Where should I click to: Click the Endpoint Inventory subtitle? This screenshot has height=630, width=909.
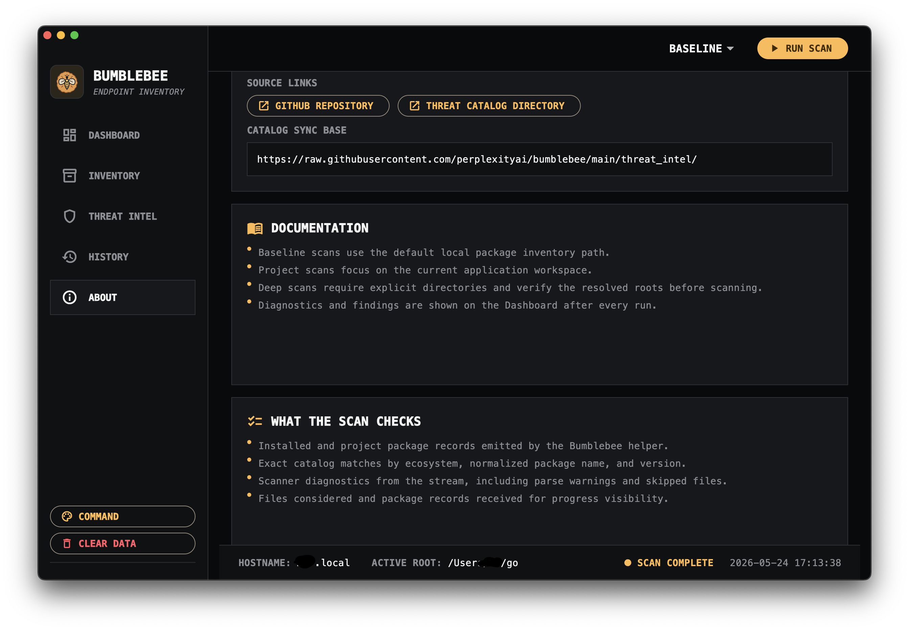[139, 92]
